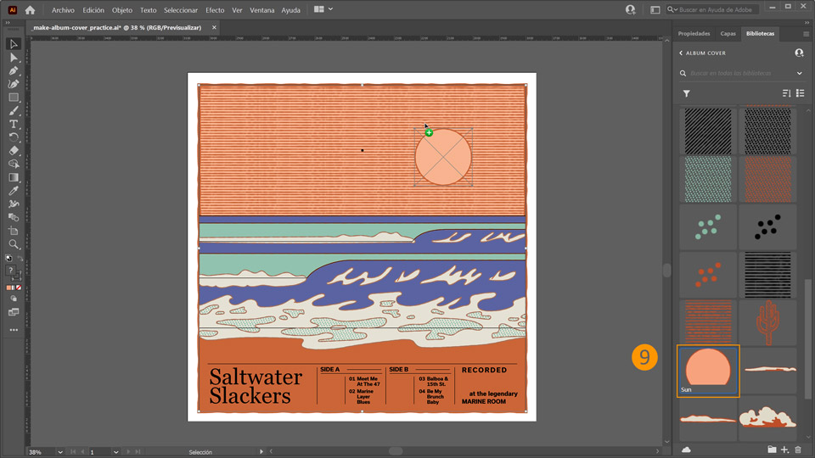The image size is (815, 458).
Task: Select the Rotate tool
Action: (x=14, y=137)
